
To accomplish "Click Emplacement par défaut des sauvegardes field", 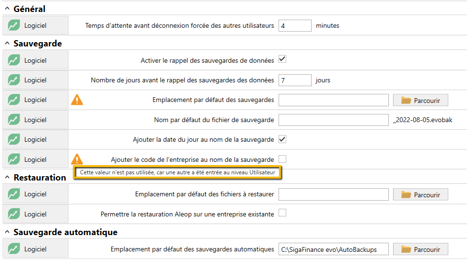I will point(334,100).
